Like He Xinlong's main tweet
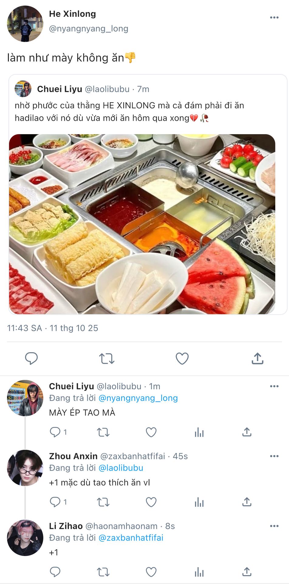 182,359
